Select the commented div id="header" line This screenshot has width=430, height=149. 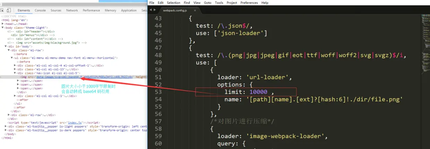click(31, 31)
